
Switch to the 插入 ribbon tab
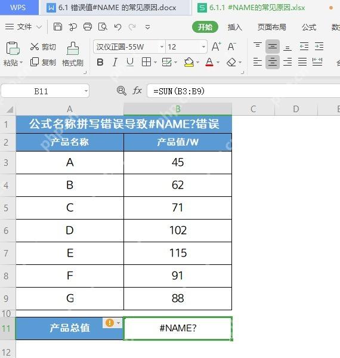click(234, 27)
